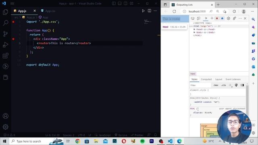Viewport: 258px width, 145px height.
Task: Close the App.js editor tab
Action: point(35,11)
